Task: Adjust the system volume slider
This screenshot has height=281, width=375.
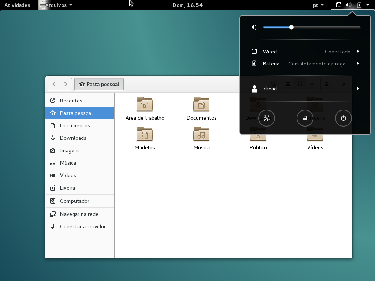Action: tap(291, 27)
